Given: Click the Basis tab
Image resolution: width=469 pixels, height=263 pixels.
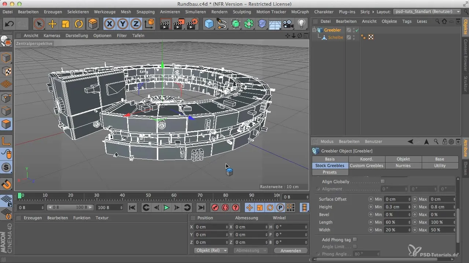Looking at the screenshot, I should 330,159.
